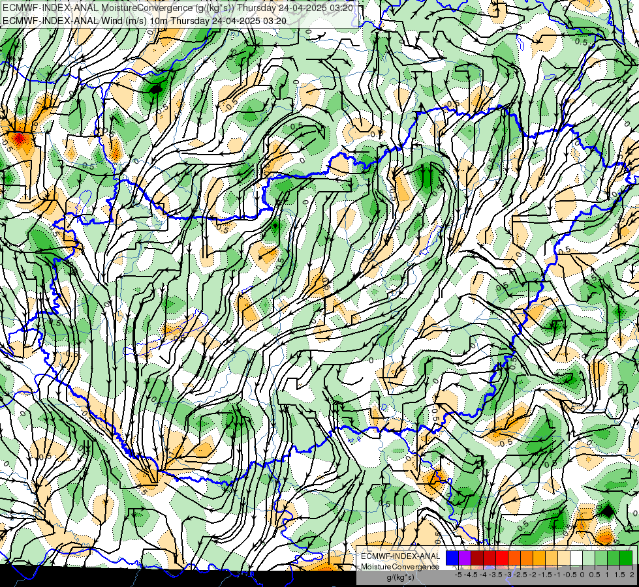The image size is (639, 587).
Task: Select the white legend swatch near 0
Action: (576, 558)
